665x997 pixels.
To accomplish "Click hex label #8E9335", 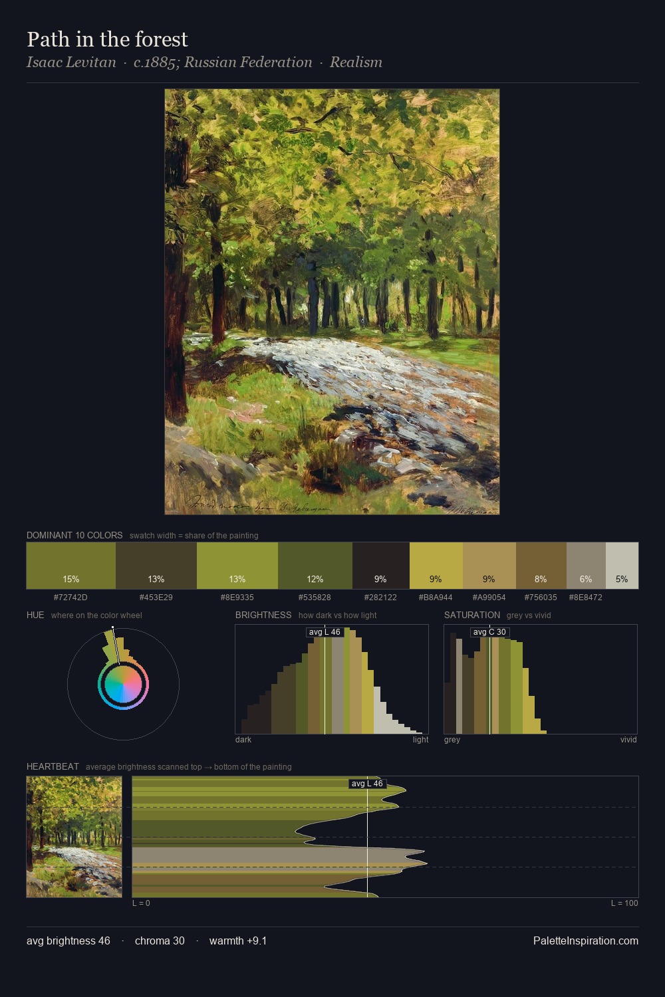I will tap(237, 598).
